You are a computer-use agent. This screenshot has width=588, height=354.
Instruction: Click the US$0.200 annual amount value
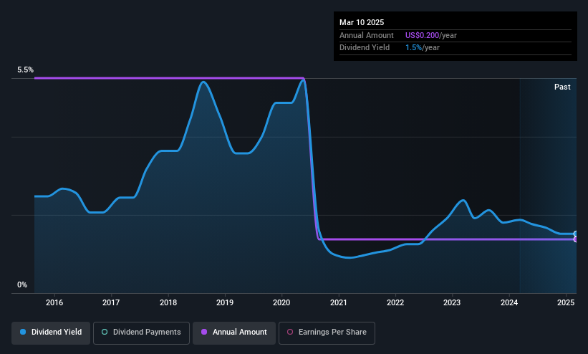[422, 35]
